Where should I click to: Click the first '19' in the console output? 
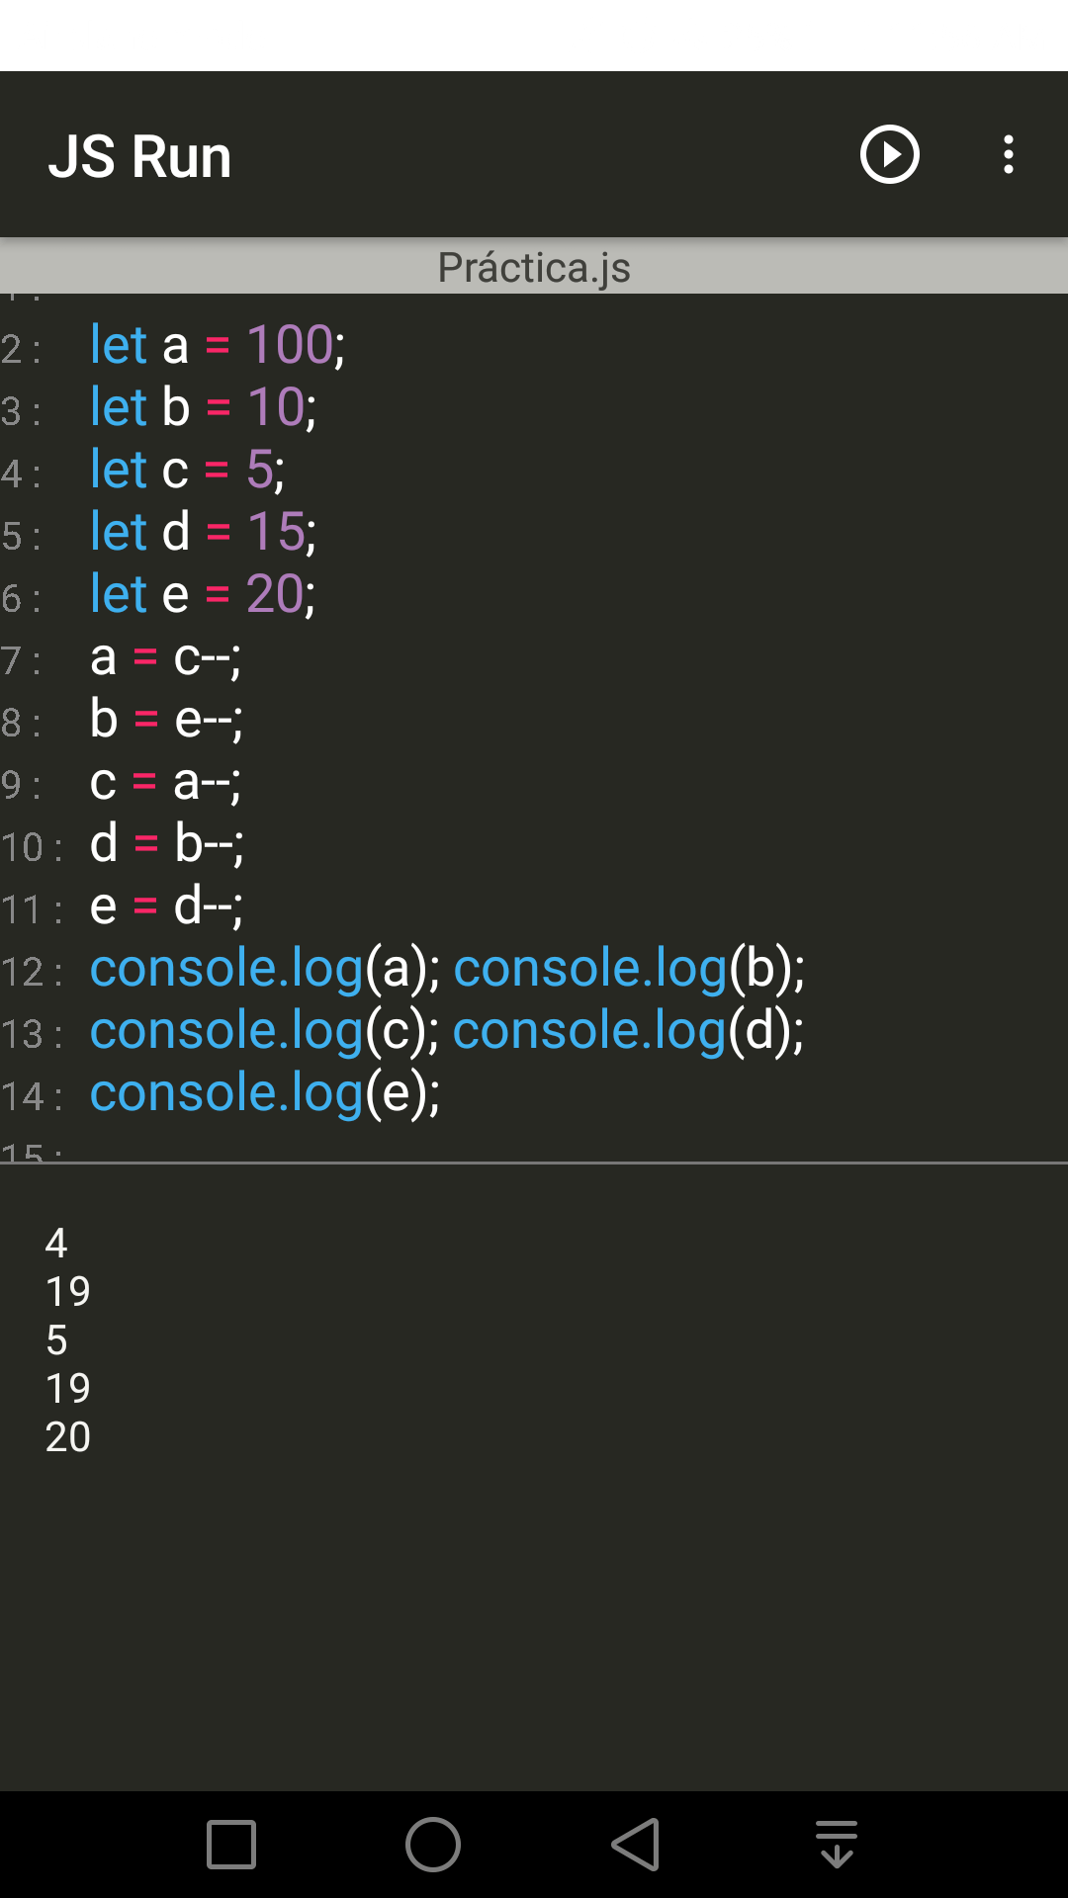pos(67,1290)
